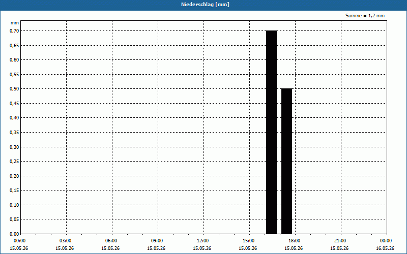
Task: Click the 12:00 time axis label
Action: pyautogui.click(x=204, y=241)
